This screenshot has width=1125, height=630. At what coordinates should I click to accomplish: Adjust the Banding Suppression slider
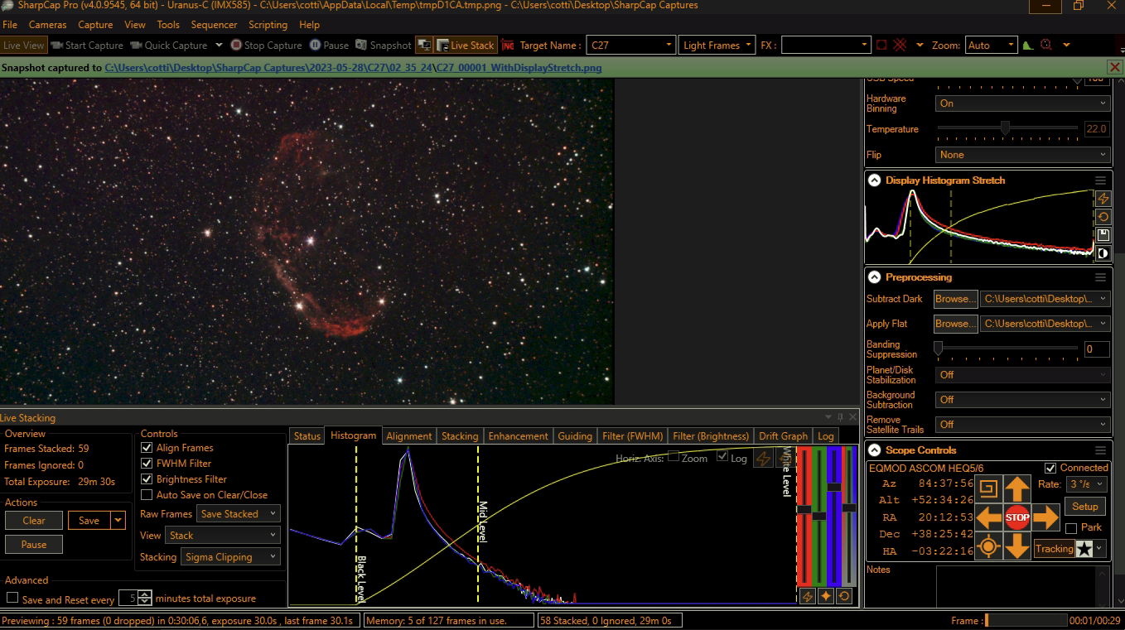coord(939,349)
